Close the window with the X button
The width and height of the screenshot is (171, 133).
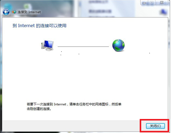click(162, 3)
